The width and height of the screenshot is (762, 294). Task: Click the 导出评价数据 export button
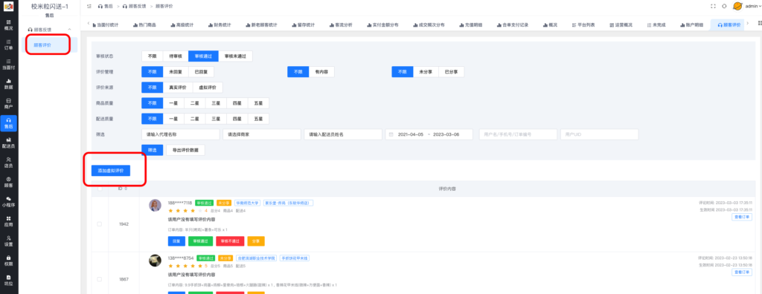[x=185, y=151]
